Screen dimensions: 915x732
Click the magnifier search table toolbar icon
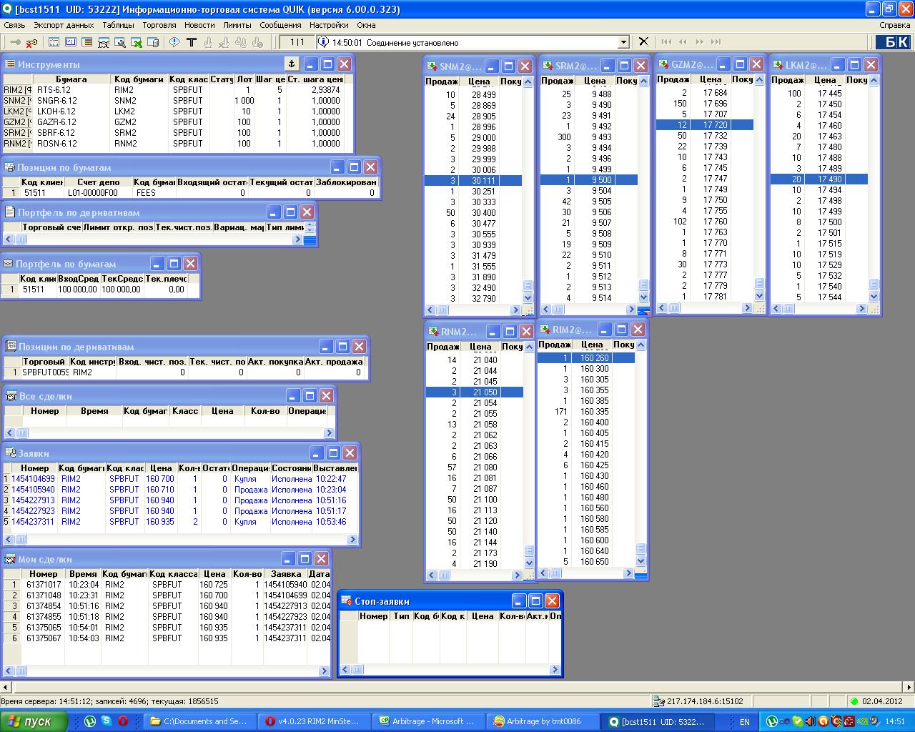(120, 42)
